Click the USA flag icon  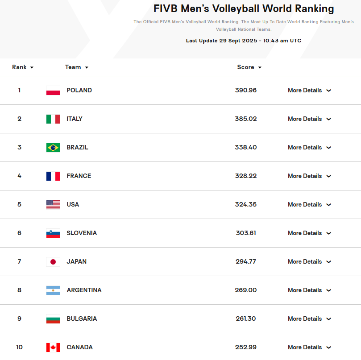click(x=53, y=205)
